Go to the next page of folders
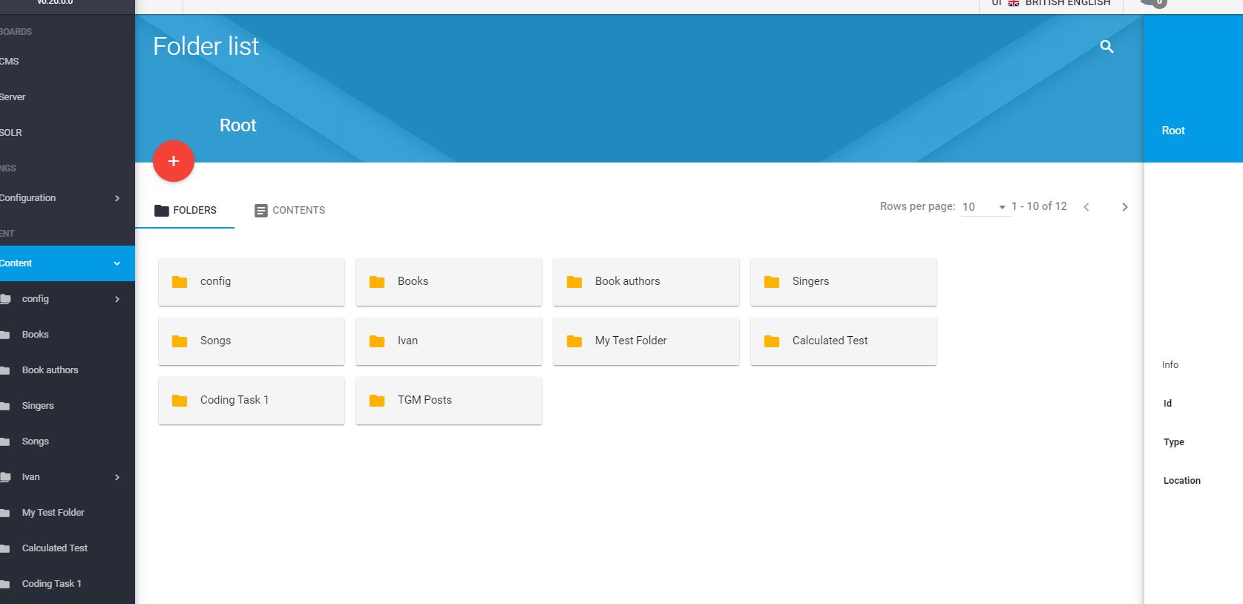Image resolution: width=1243 pixels, height=604 pixels. (x=1125, y=207)
